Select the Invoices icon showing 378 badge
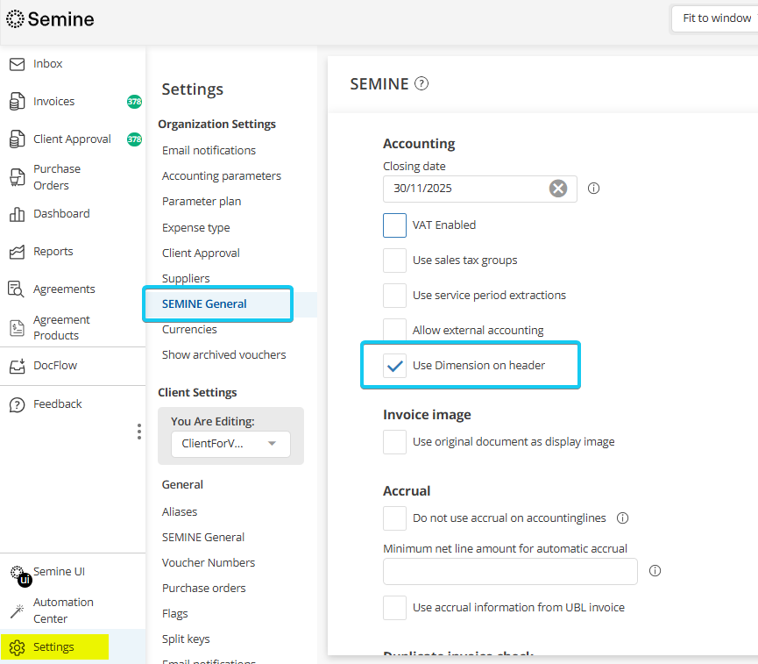 [54, 101]
